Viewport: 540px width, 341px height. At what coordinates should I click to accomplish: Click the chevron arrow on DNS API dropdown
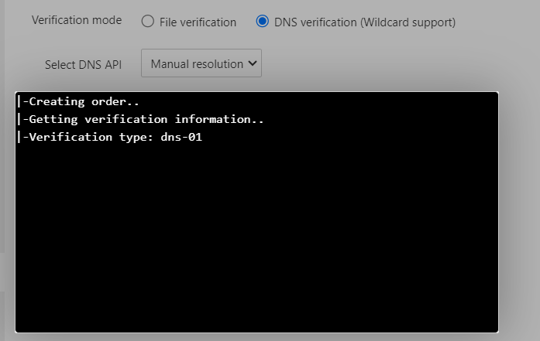(252, 64)
